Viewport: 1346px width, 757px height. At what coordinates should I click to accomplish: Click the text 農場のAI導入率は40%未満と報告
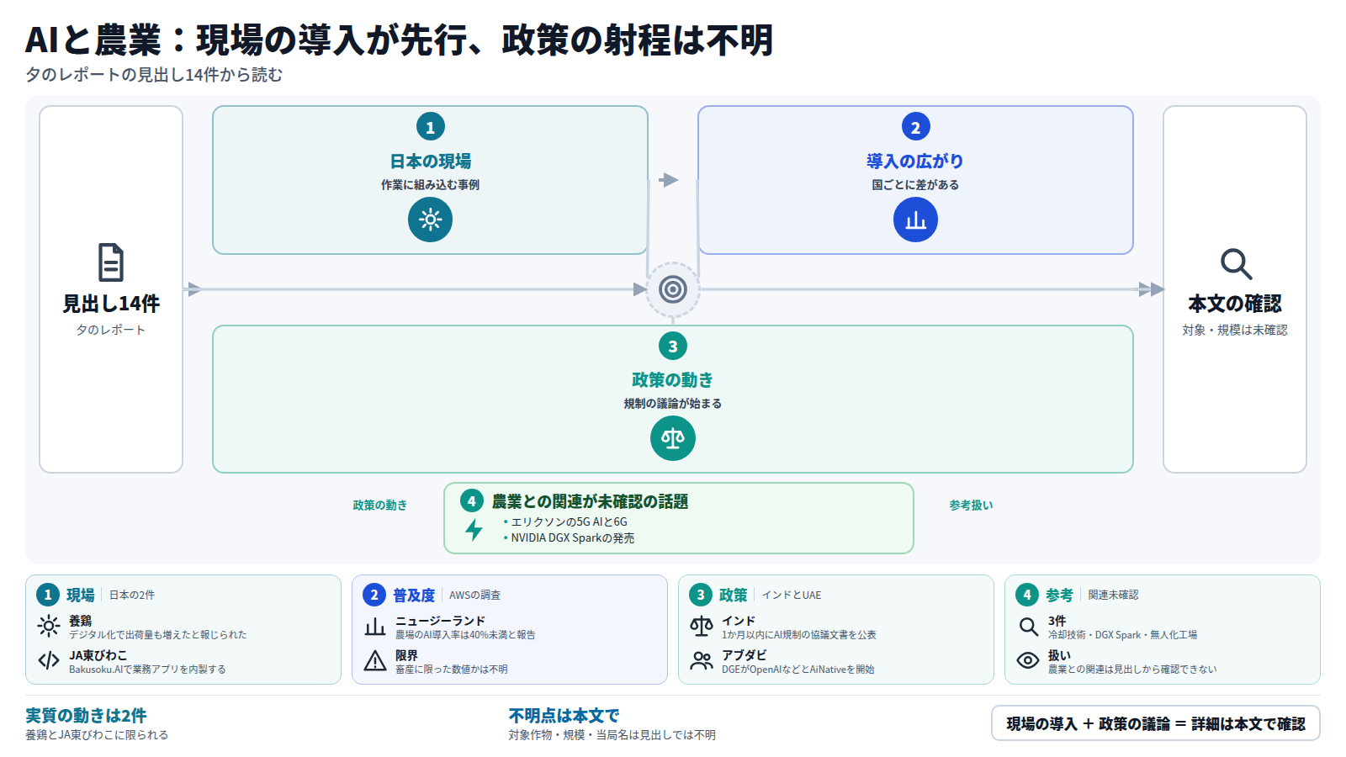(465, 635)
